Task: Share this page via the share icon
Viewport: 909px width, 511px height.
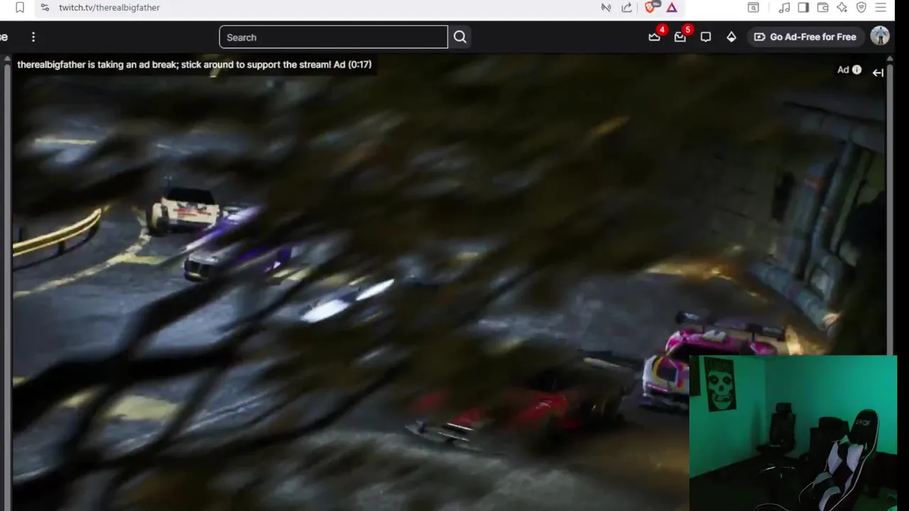Action: (x=626, y=8)
